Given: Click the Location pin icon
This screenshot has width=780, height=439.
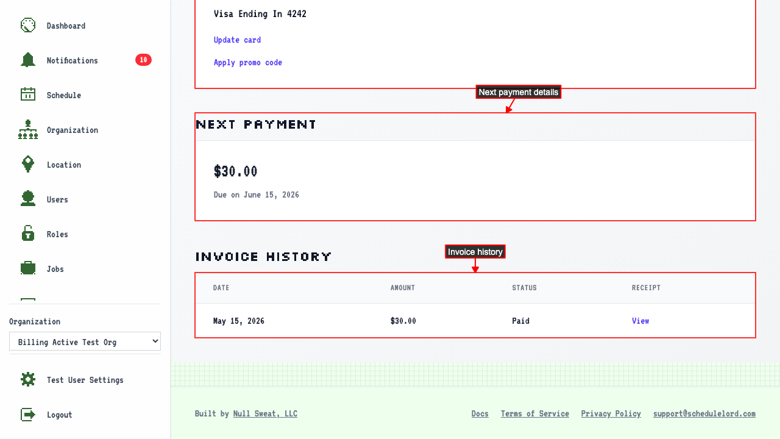Looking at the screenshot, I should [x=28, y=164].
